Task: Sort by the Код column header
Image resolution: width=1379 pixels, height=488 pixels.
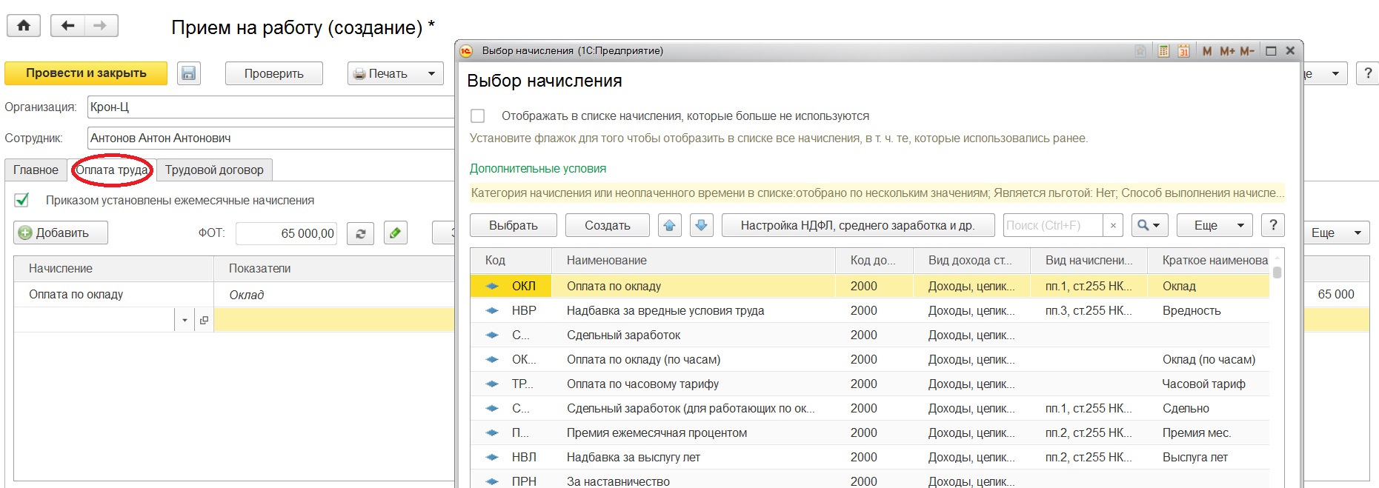Action: click(x=511, y=261)
